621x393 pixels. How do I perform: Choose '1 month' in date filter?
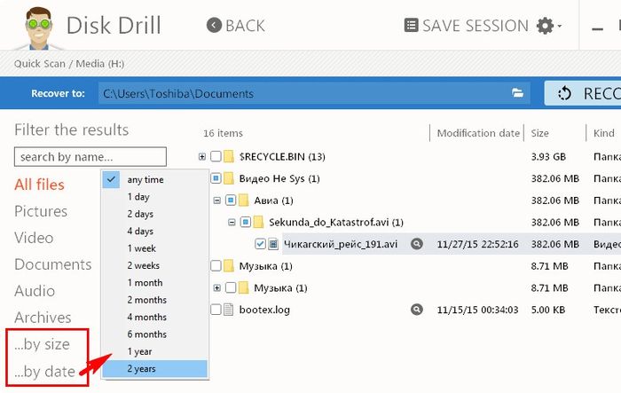click(x=155, y=282)
